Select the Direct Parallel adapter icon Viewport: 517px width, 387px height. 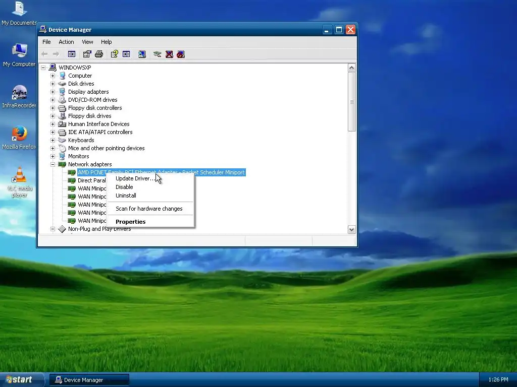pyautogui.click(x=72, y=180)
